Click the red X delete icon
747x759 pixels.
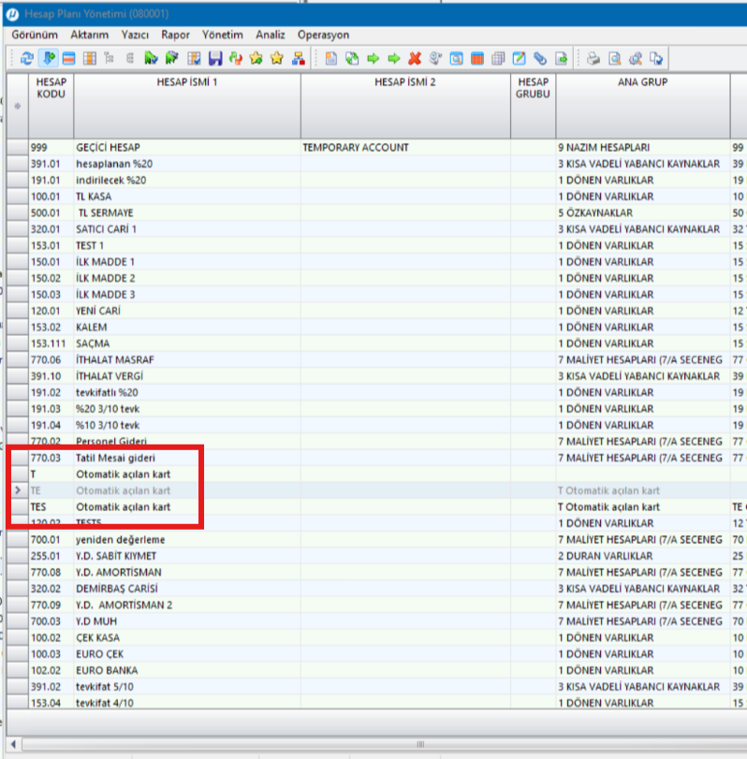415,59
